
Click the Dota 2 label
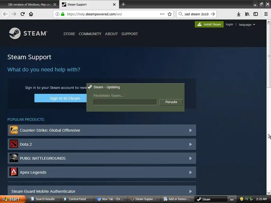[x=26, y=144]
